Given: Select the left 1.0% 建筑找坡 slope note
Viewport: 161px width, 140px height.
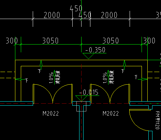Looking at the screenshot, I should (x=55, y=77).
